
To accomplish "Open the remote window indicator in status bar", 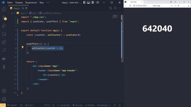I will pos(3,105).
